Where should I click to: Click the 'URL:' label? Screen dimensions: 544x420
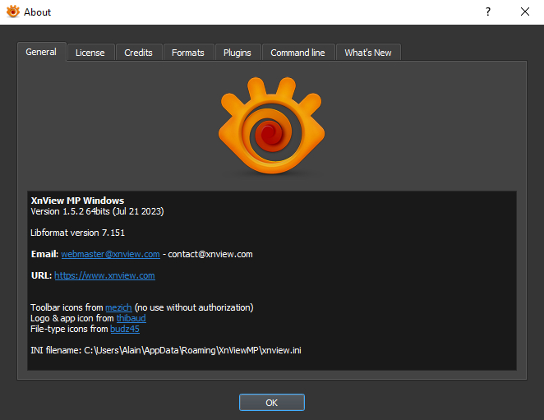[x=41, y=275]
